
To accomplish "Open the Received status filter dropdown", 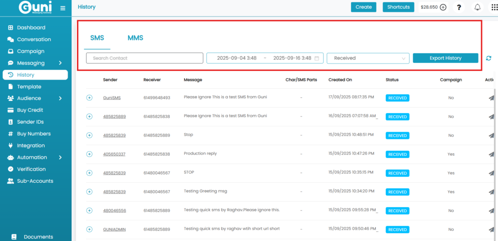I will click(368, 58).
